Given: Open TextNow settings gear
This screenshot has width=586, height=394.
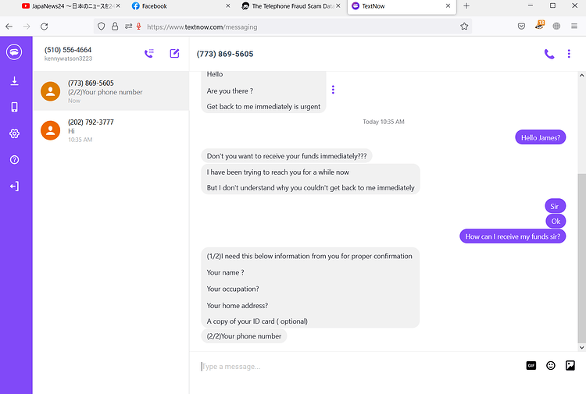Looking at the screenshot, I should coord(14,133).
